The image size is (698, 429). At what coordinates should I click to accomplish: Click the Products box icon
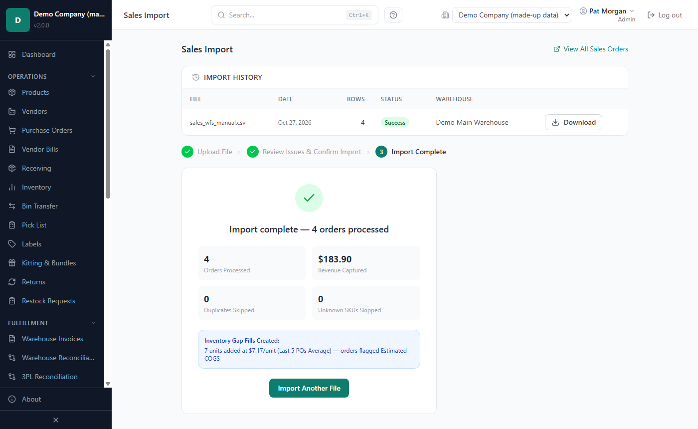(12, 92)
